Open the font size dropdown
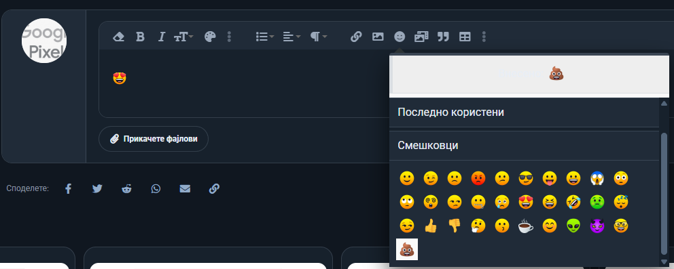The width and height of the screenshot is (674, 269). 183,37
